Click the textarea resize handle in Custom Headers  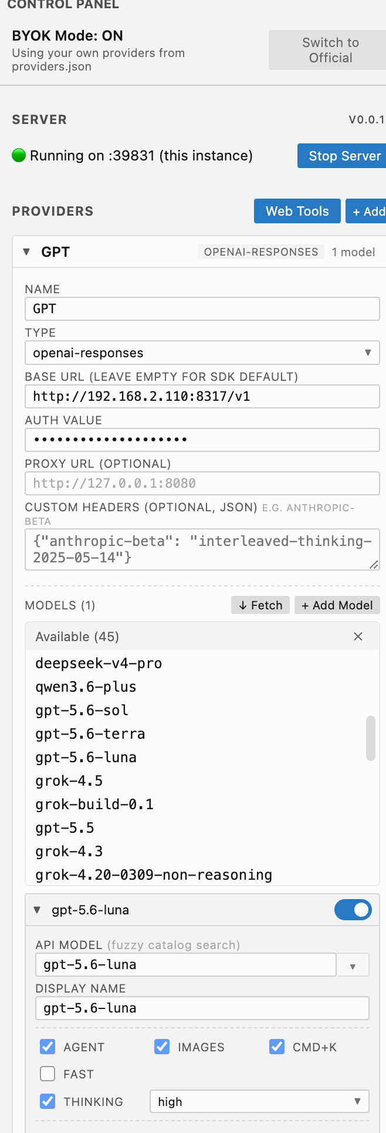374,564
